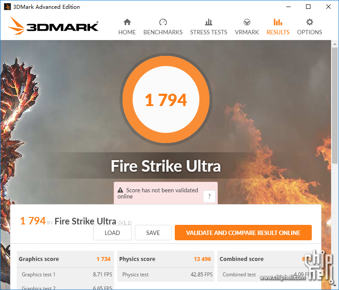Click the 1 794 score circle
The image size is (339, 290).
(166, 99)
